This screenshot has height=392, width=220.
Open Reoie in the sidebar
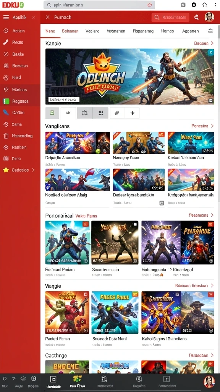[x=18, y=42]
